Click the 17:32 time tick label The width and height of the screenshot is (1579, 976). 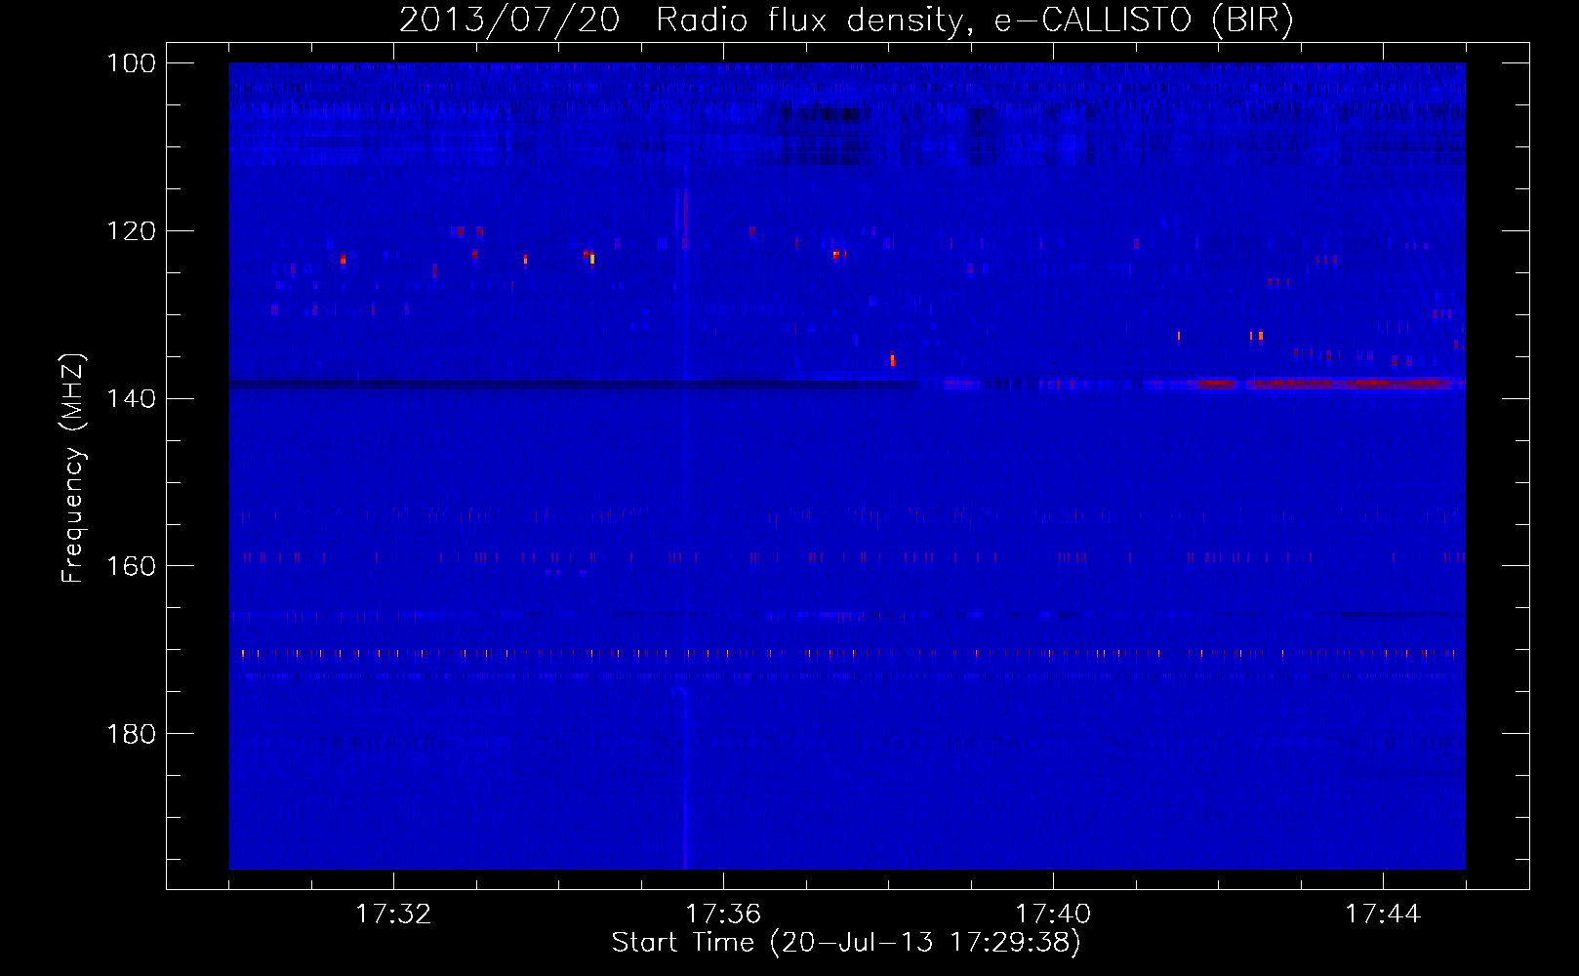(393, 915)
